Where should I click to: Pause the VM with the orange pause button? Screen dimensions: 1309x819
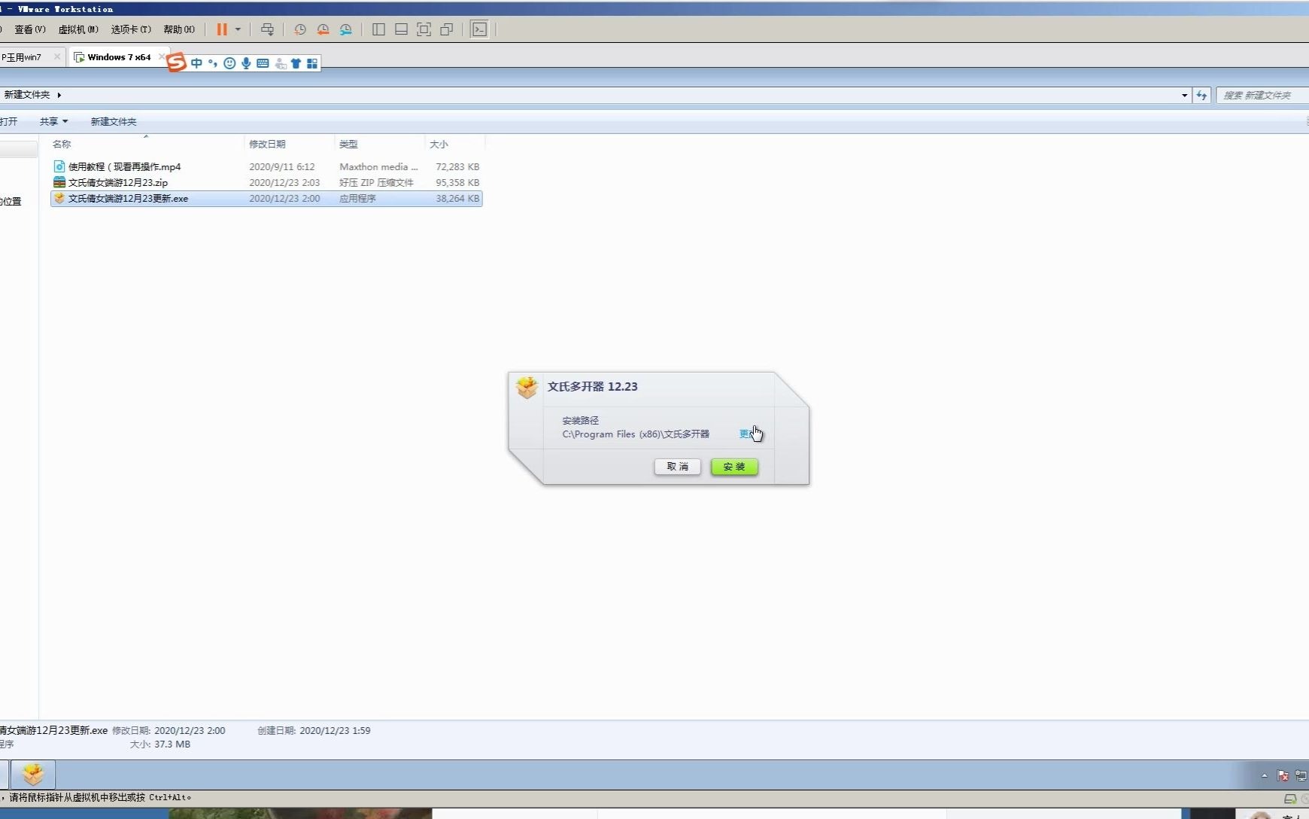coord(222,29)
